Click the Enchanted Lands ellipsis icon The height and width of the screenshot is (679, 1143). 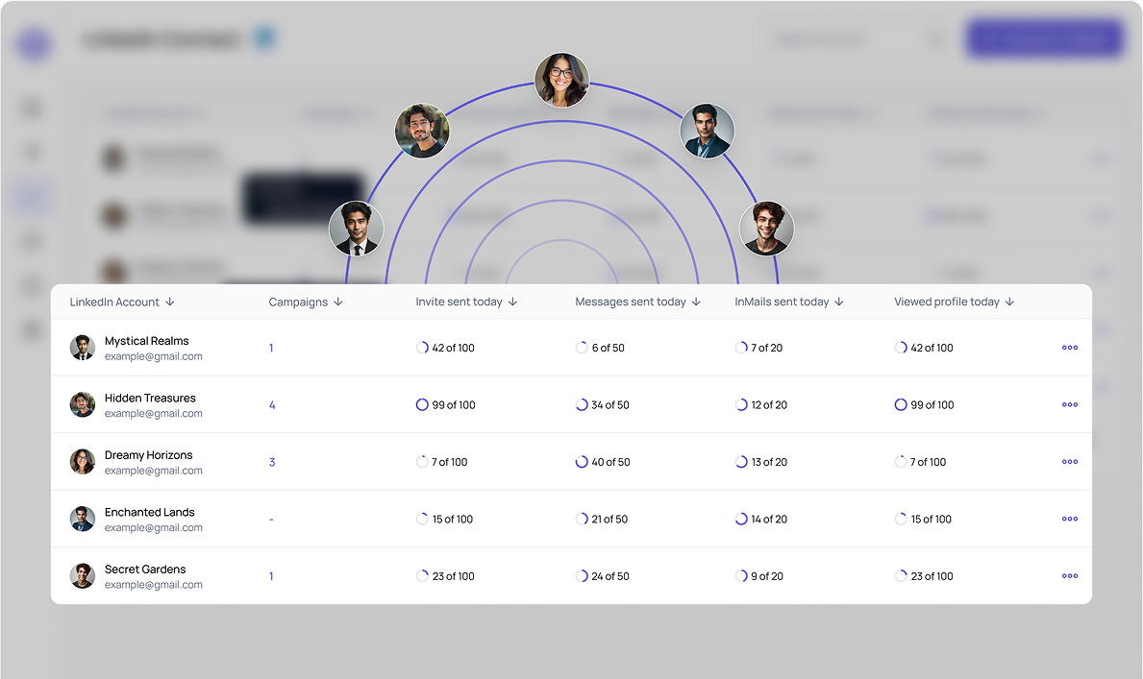1069,519
